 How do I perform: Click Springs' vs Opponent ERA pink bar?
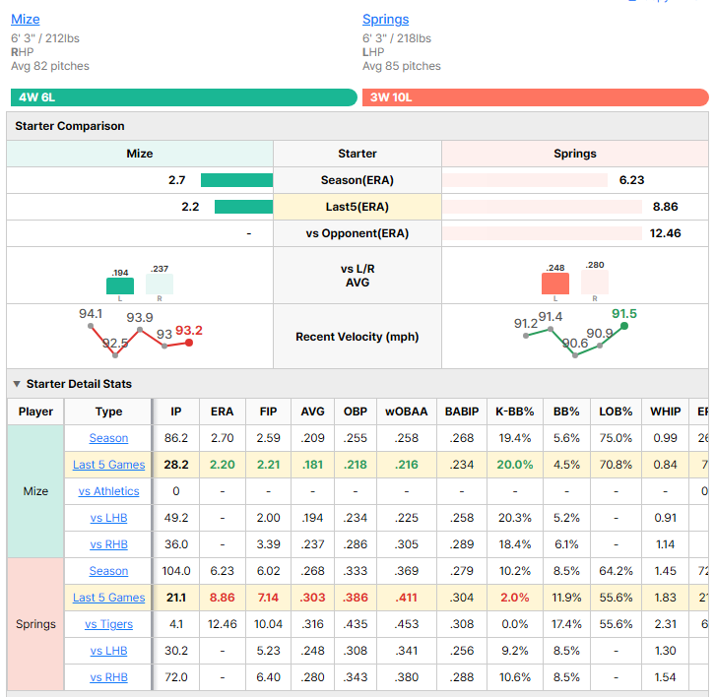click(x=542, y=233)
